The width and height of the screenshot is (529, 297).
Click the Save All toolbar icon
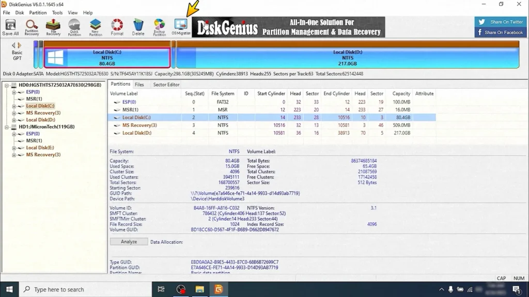(x=10, y=27)
